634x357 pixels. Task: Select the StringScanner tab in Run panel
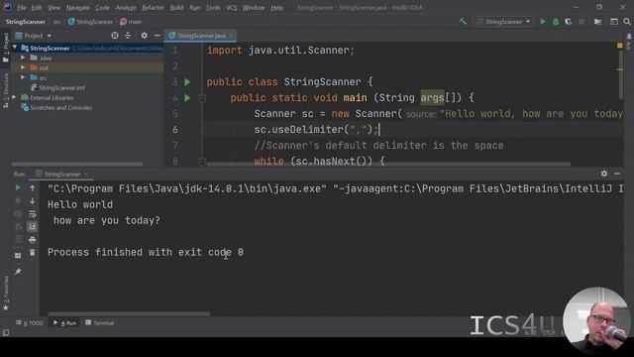pos(61,175)
